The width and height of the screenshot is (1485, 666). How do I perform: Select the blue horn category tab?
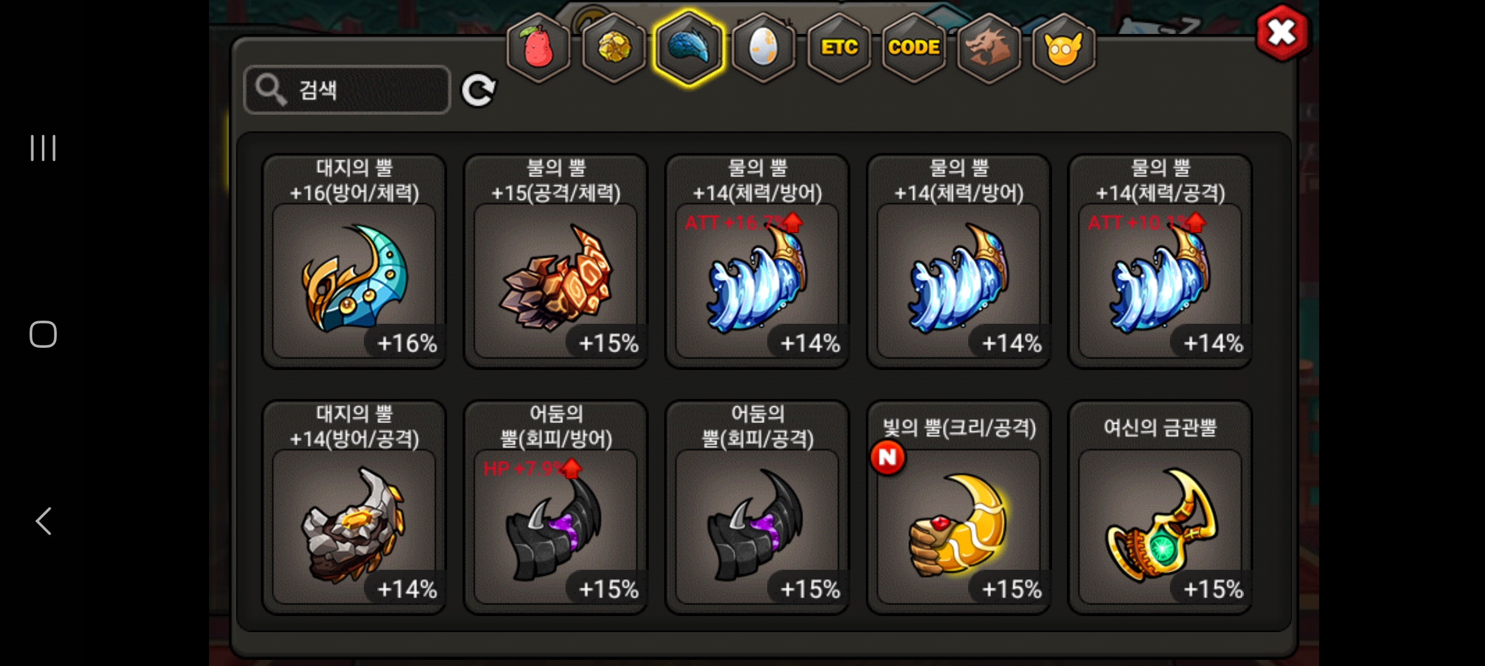tap(688, 47)
